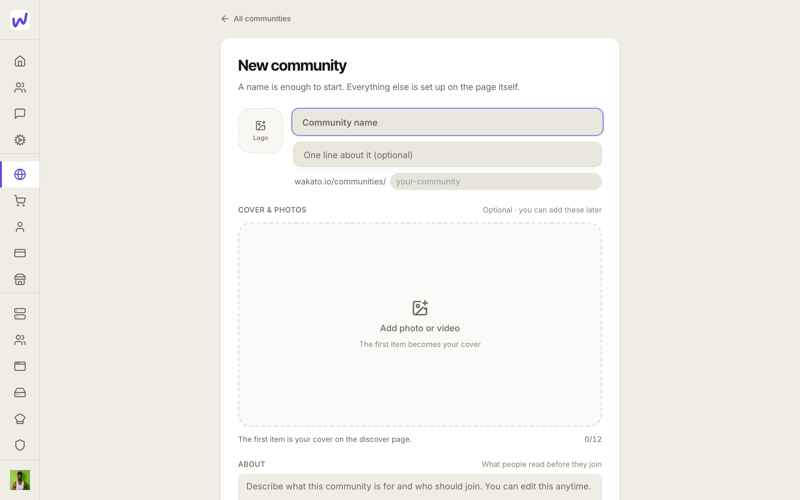The height and width of the screenshot is (500, 800).
Task: Click Add photo or video dropzone
Action: point(420,325)
